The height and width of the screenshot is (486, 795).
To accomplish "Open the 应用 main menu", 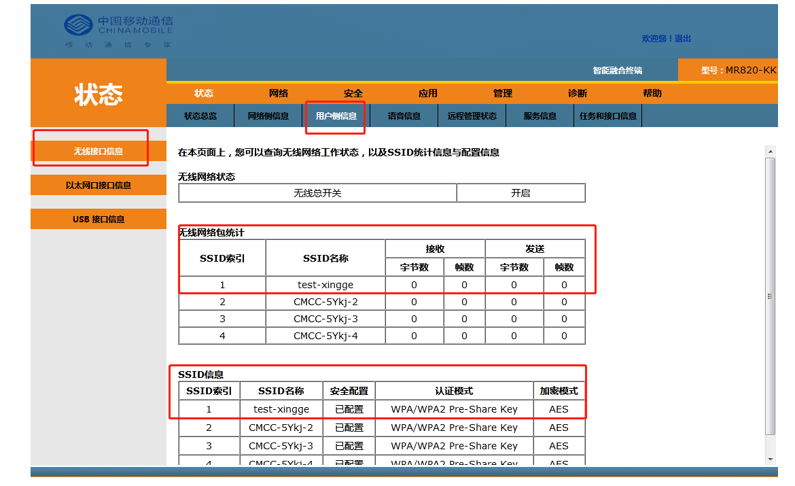I will tap(428, 93).
